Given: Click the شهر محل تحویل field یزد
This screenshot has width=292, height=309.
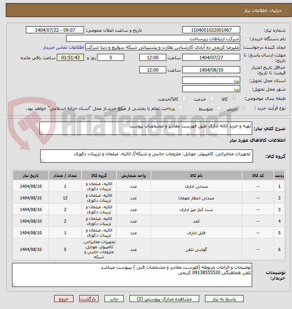Looking at the screenshot, I should (x=211, y=89).
